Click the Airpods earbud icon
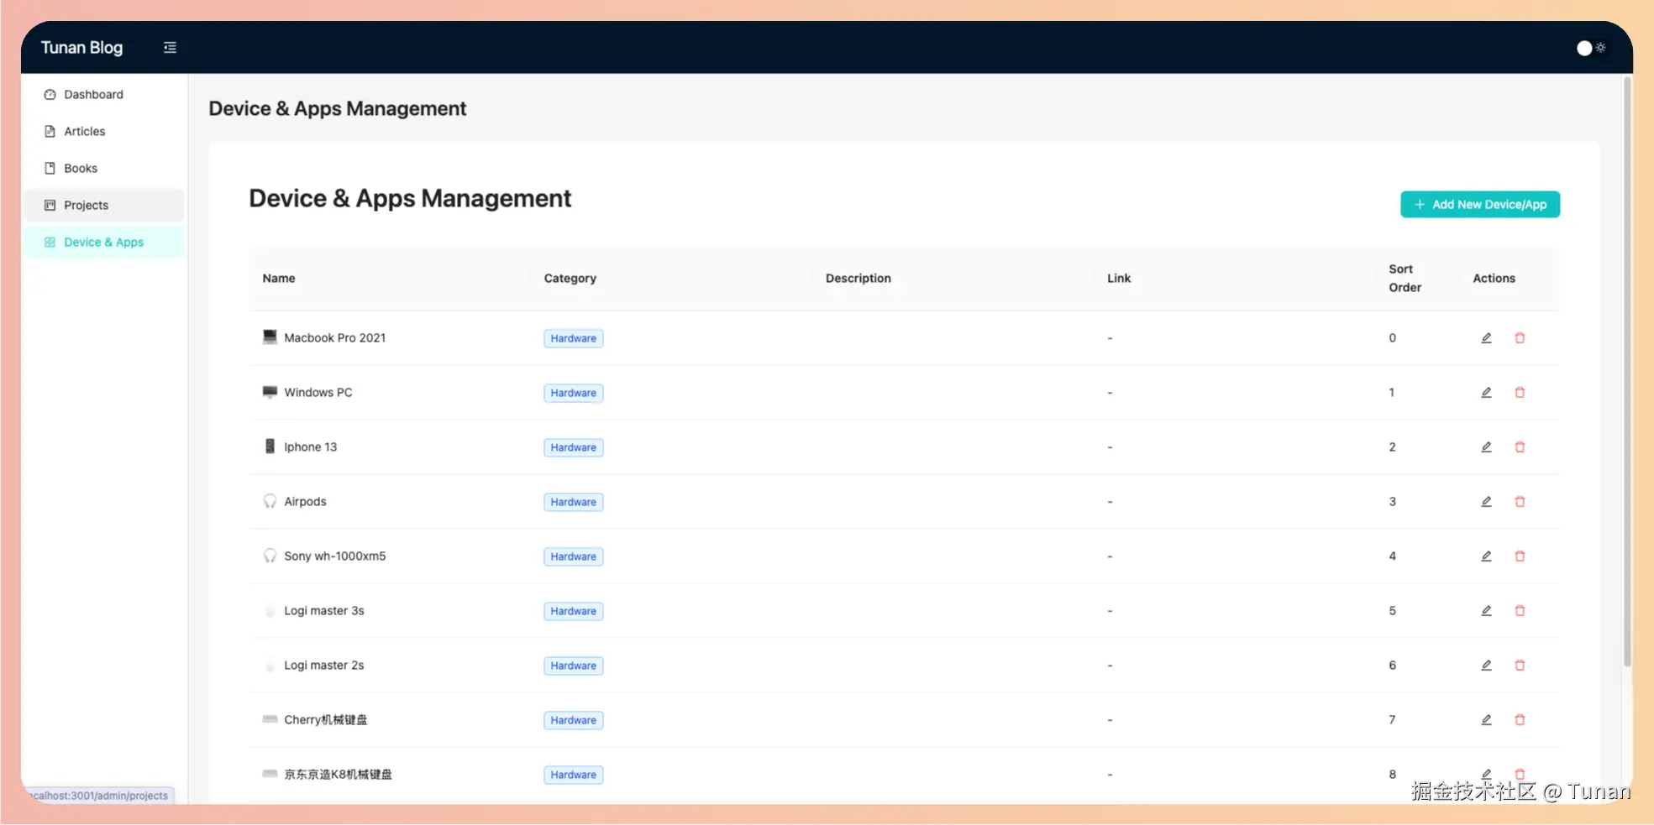This screenshot has height=825, width=1654. (270, 501)
